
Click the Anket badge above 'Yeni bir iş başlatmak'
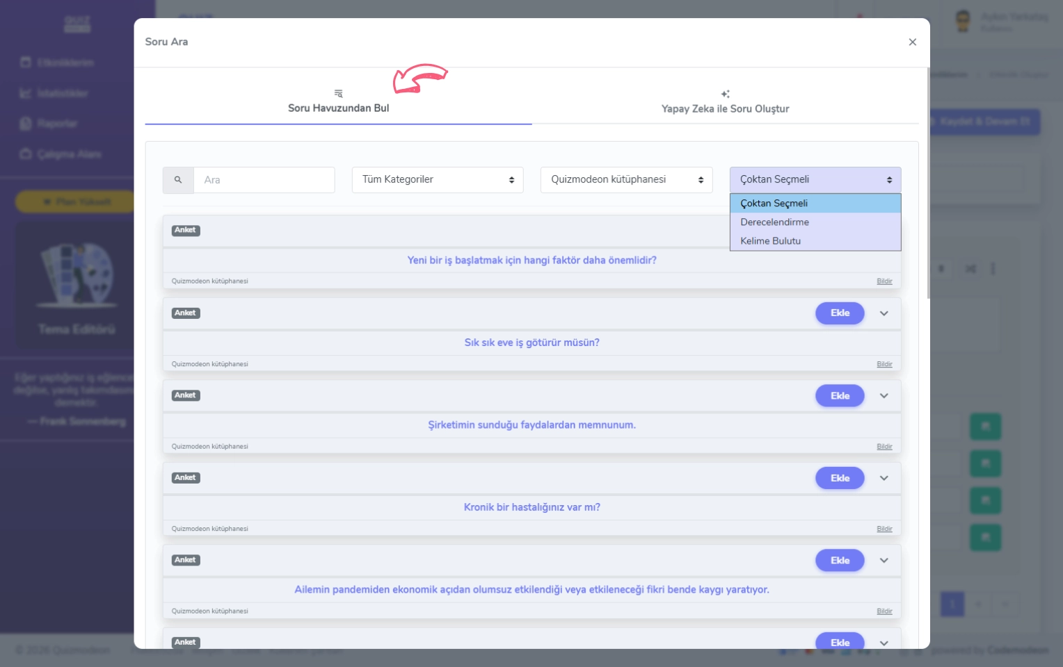[186, 231]
